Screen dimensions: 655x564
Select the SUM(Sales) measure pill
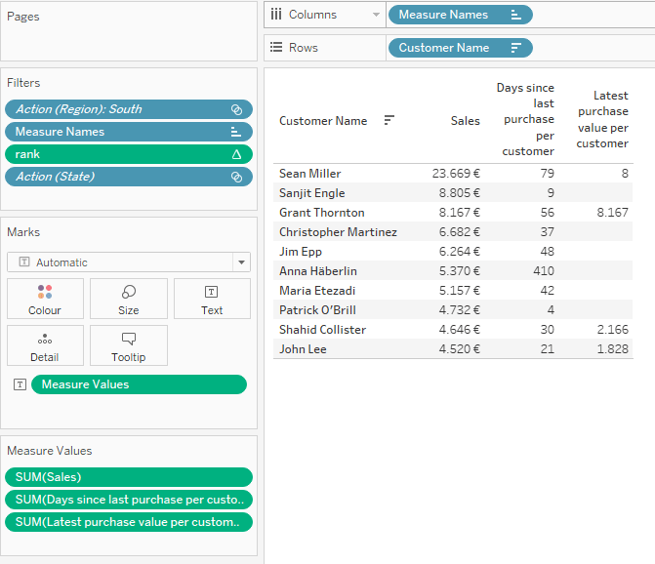click(128, 477)
